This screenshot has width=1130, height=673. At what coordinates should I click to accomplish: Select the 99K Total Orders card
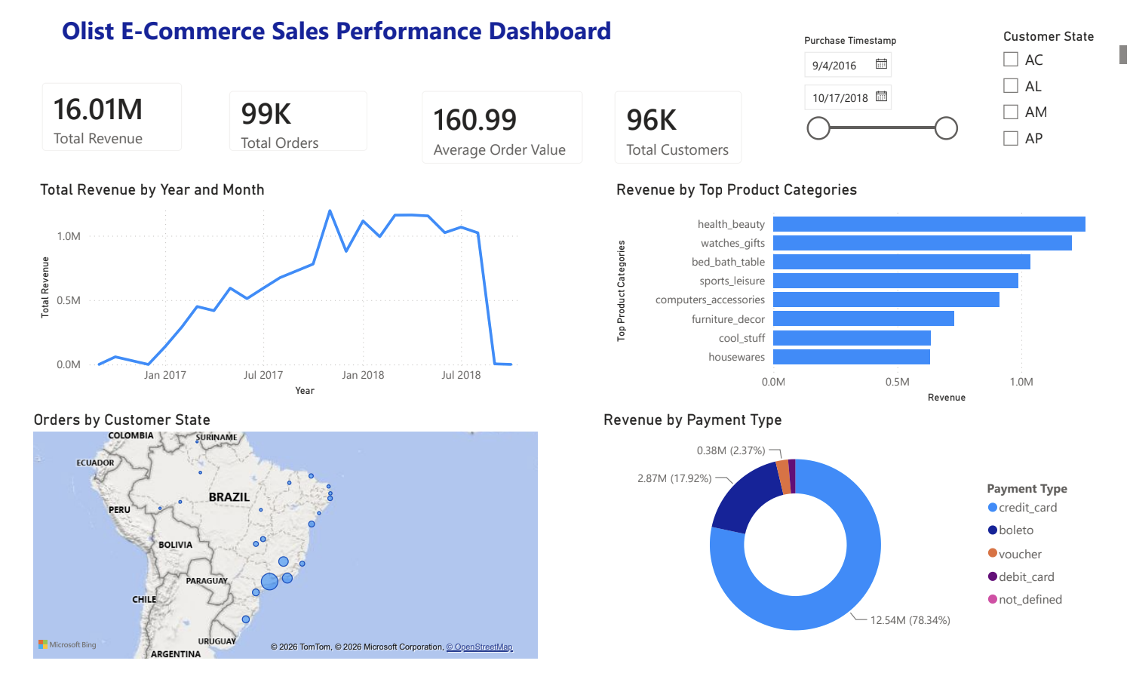point(298,121)
